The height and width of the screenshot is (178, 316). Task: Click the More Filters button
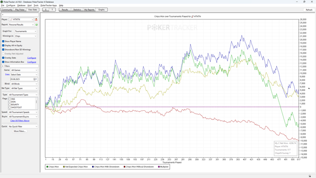(19, 131)
